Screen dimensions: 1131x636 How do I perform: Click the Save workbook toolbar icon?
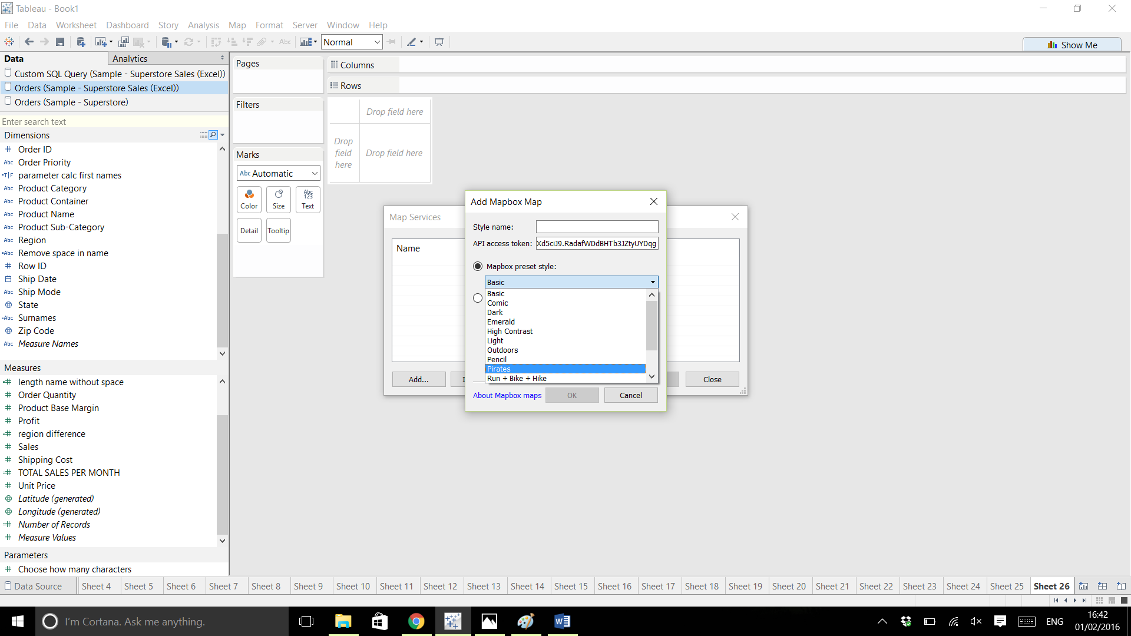coord(60,42)
